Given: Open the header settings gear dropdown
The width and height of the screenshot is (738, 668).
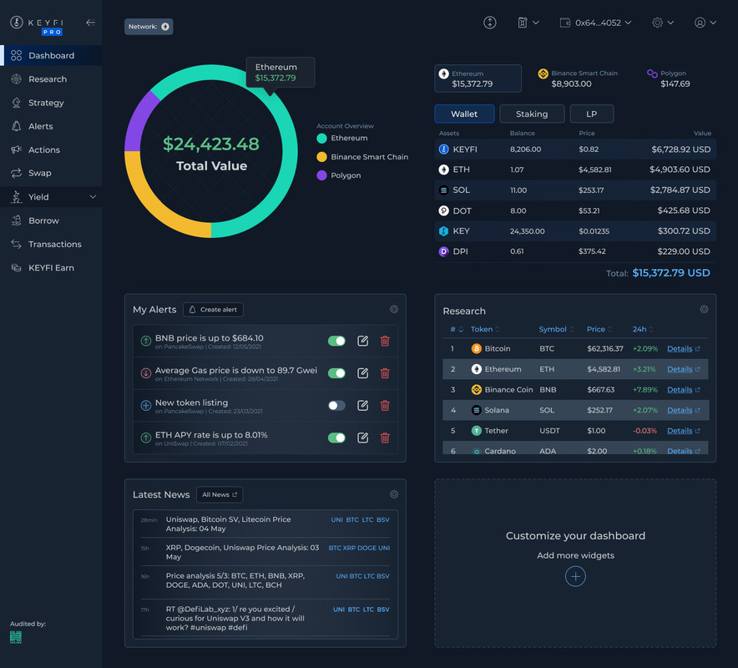Looking at the screenshot, I should coord(663,23).
